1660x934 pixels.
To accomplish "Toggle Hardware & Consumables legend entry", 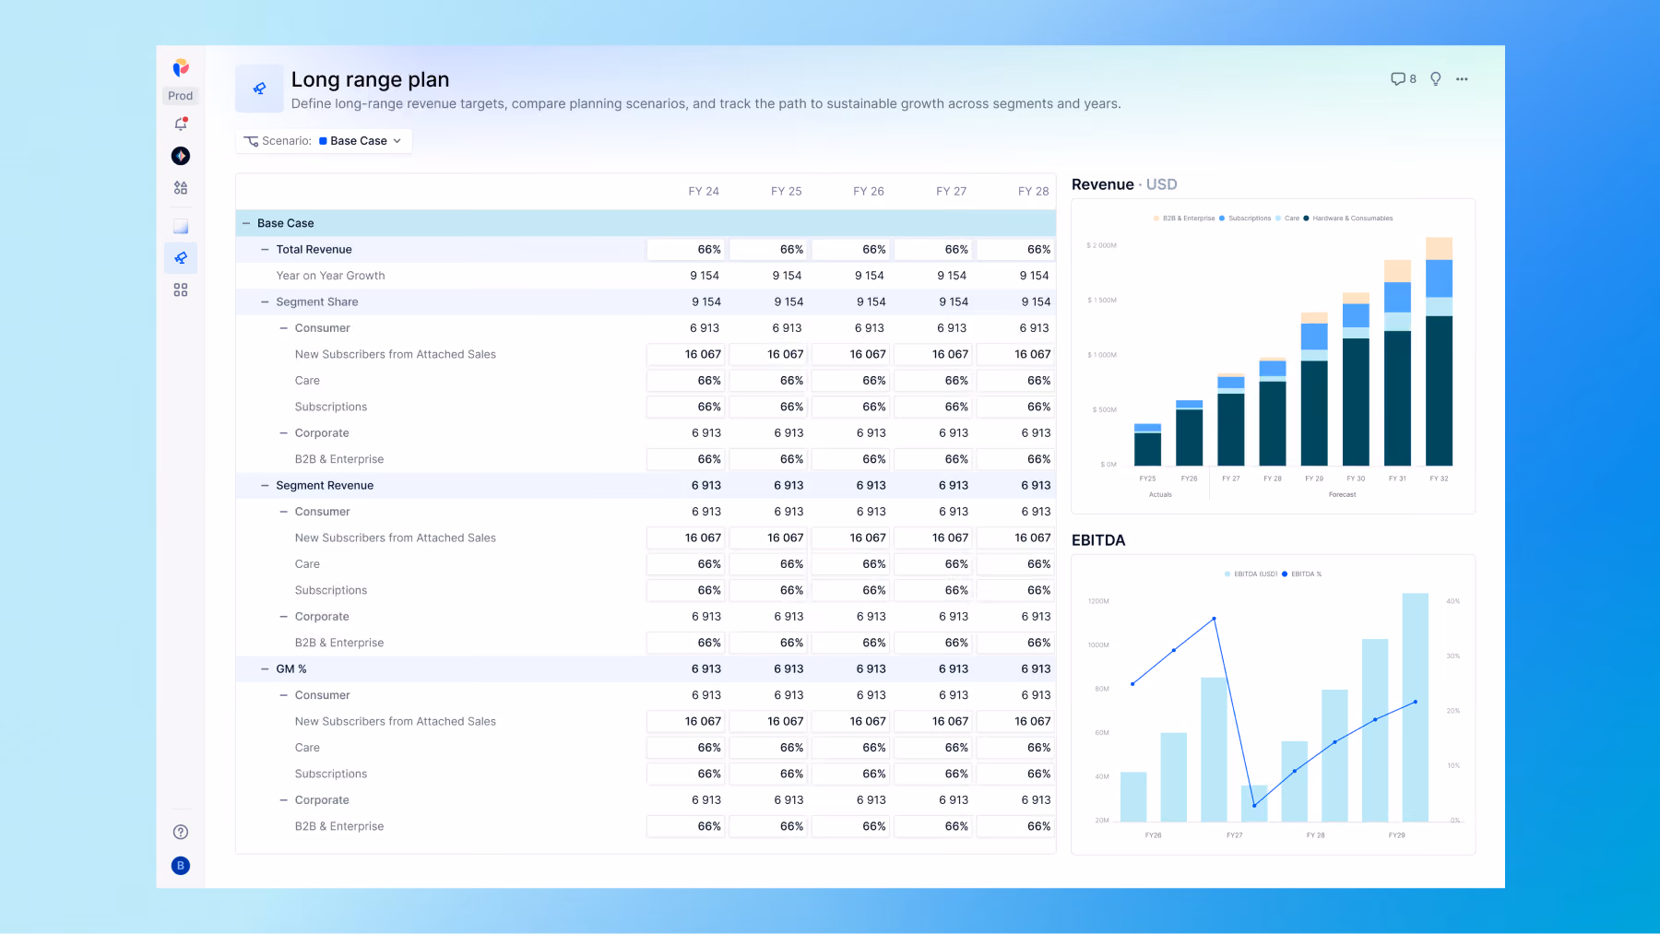I will (1348, 219).
